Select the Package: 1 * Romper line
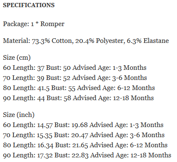Viewport: 177px width, 162px height. click(x=34, y=24)
